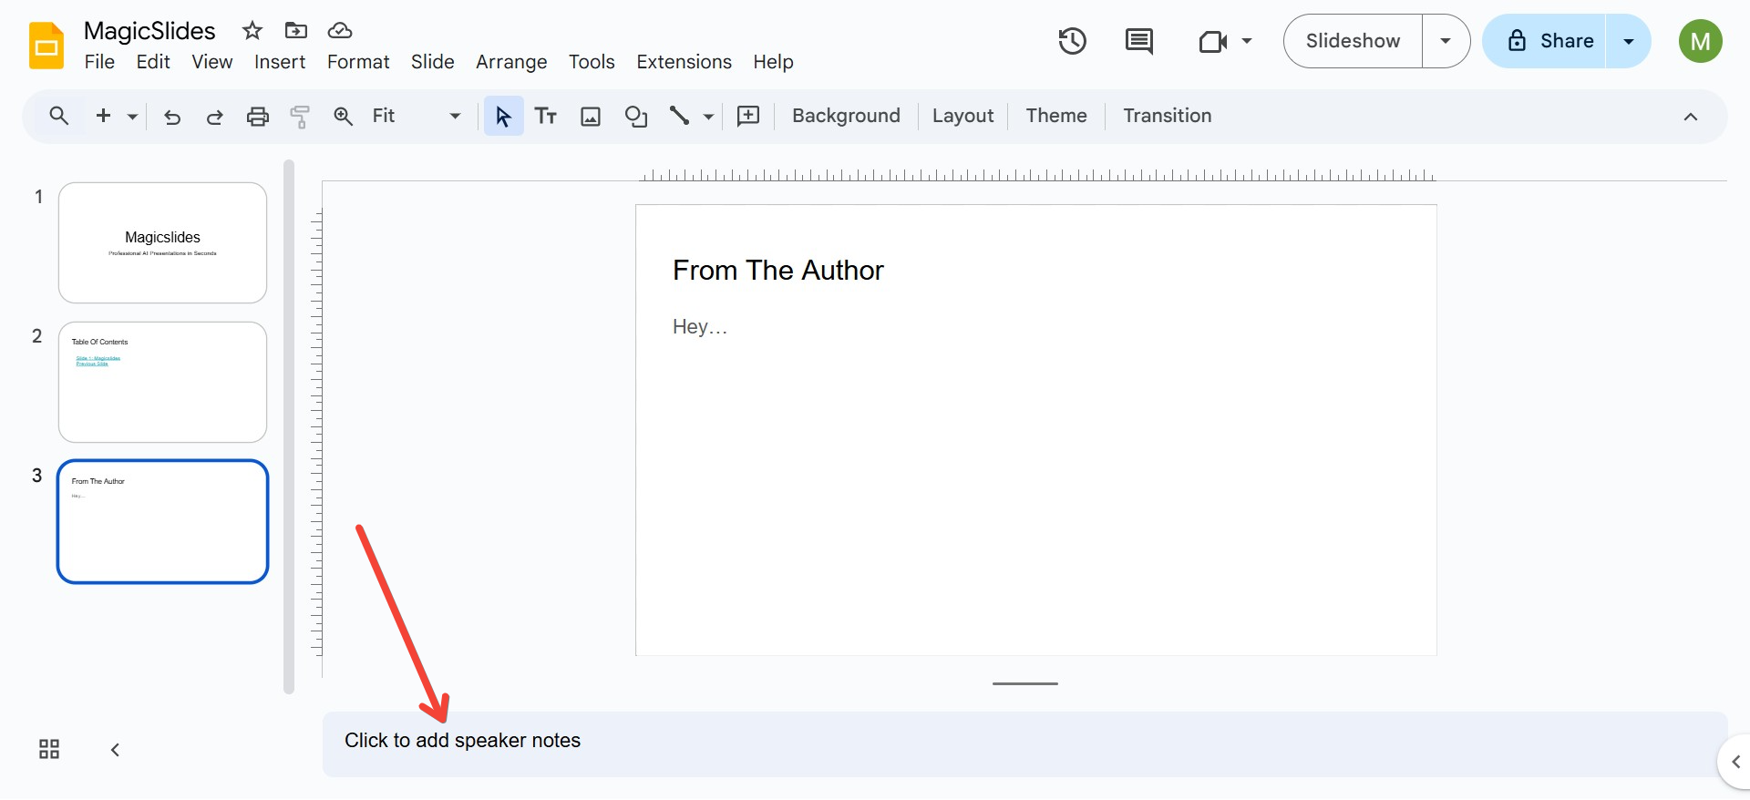Click the MagicSlides document title
1750x800 pixels.
(149, 31)
